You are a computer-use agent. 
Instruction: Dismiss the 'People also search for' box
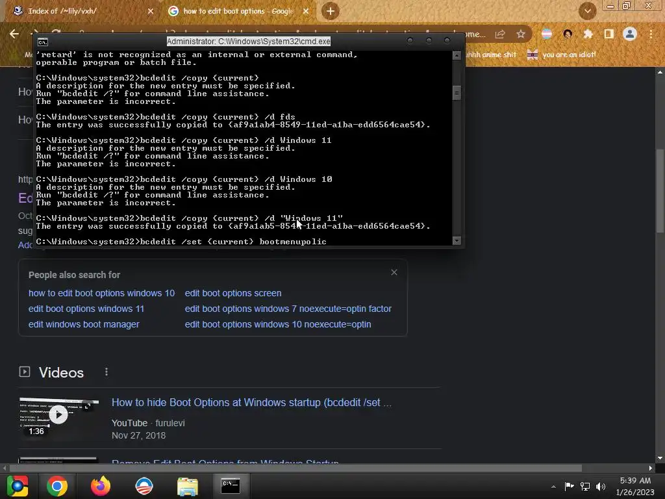394,272
